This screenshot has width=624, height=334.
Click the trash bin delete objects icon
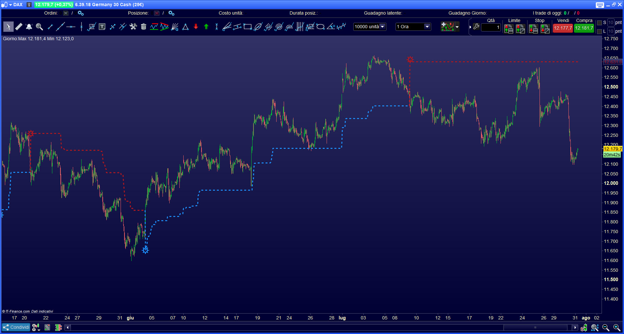pyautogui.click(x=144, y=27)
